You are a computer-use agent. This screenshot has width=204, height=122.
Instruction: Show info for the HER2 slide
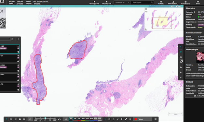pos(18,71)
